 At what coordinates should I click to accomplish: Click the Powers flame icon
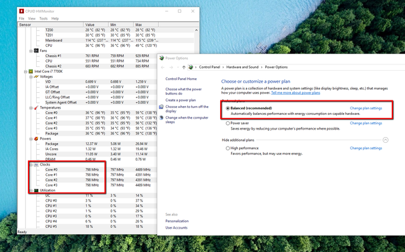(x=36, y=138)
